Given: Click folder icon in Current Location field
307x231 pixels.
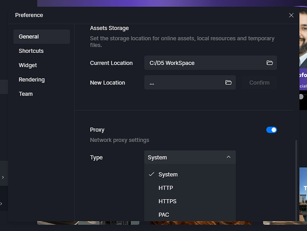Looking at the screenshot, I should point(270,63).
